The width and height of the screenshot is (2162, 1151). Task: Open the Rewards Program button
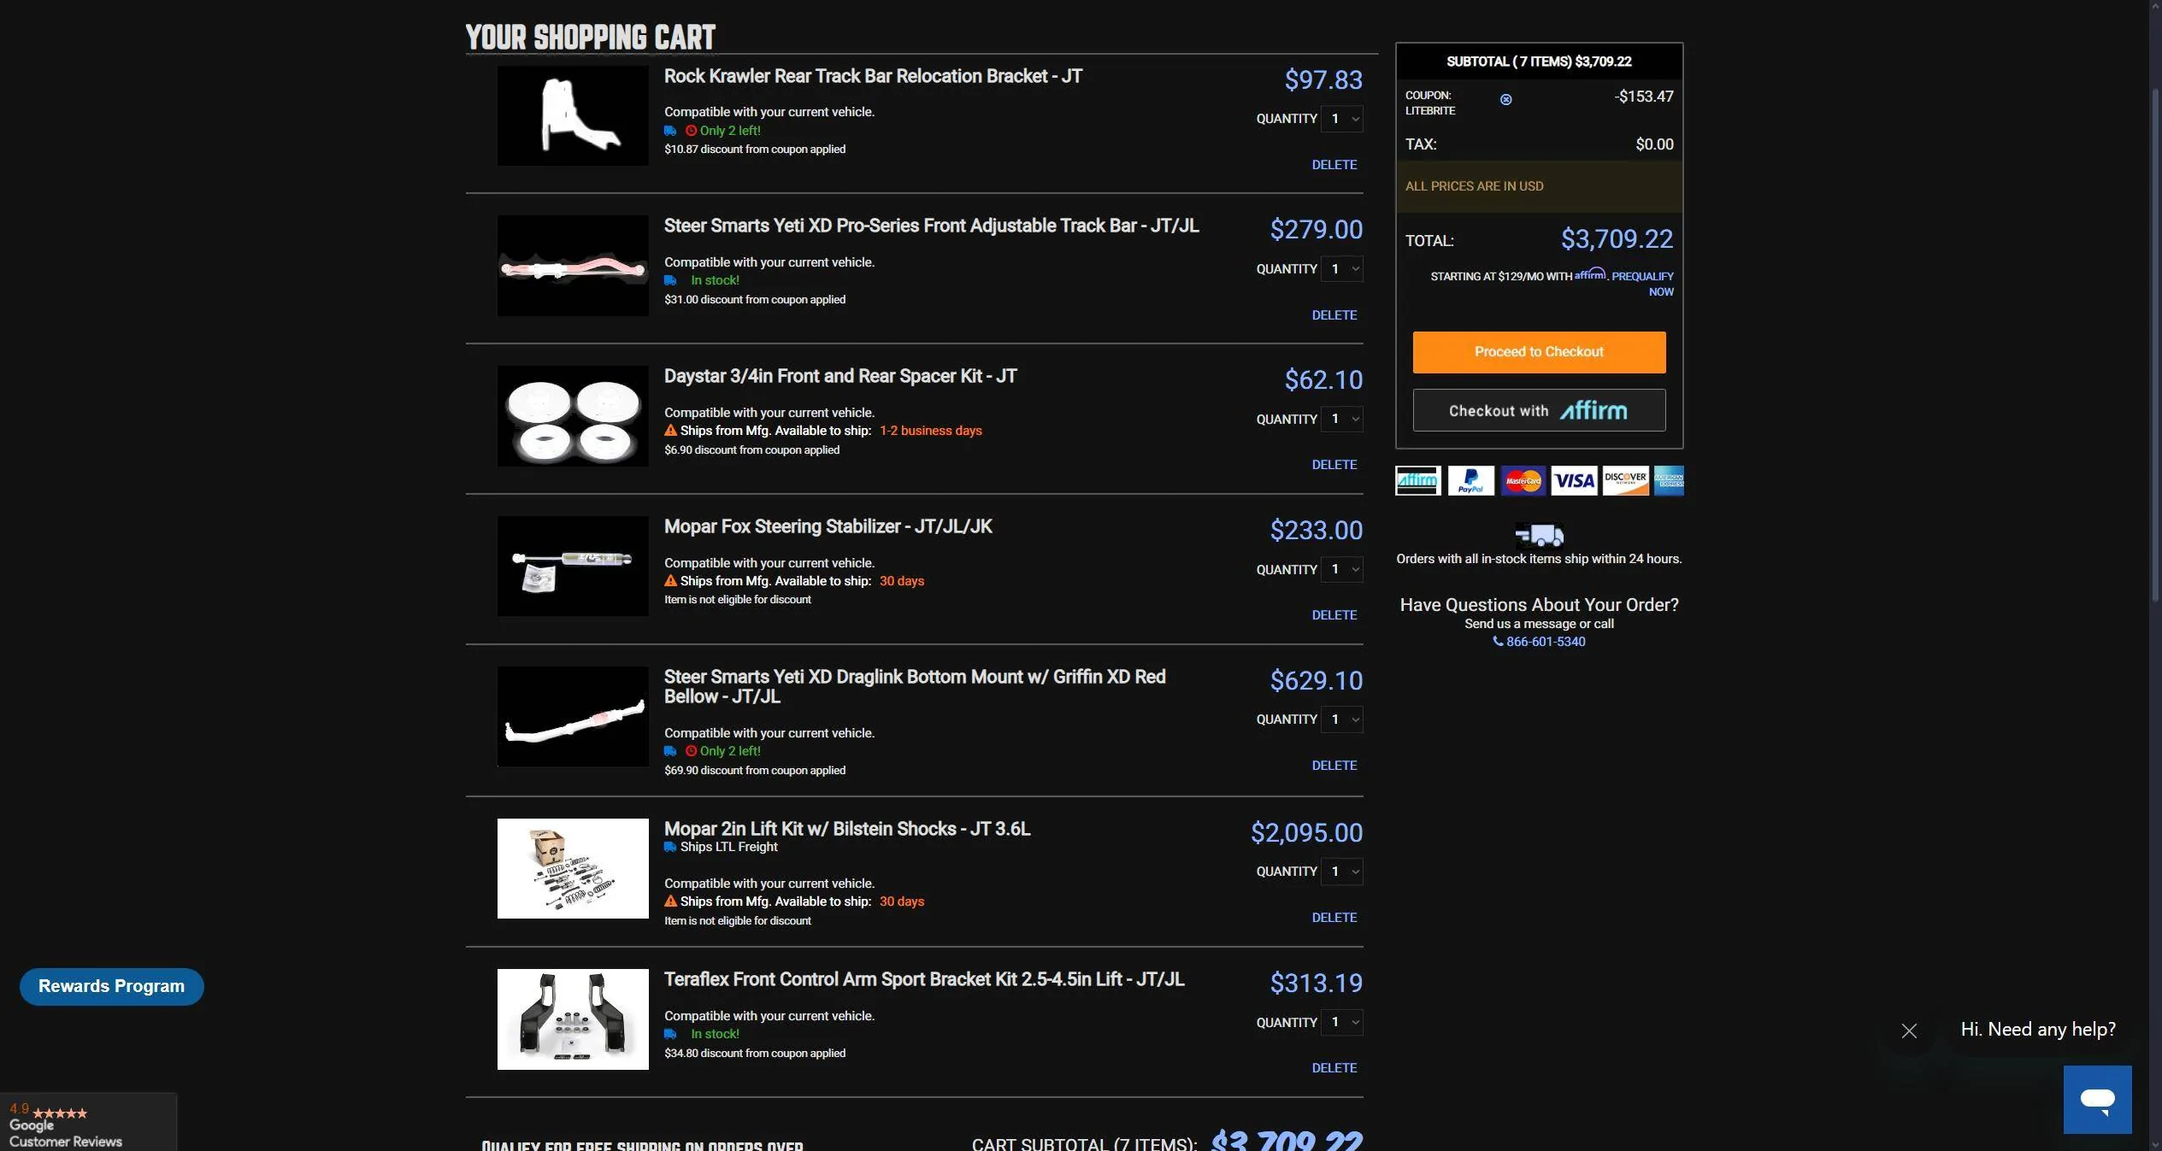[112, 986]
